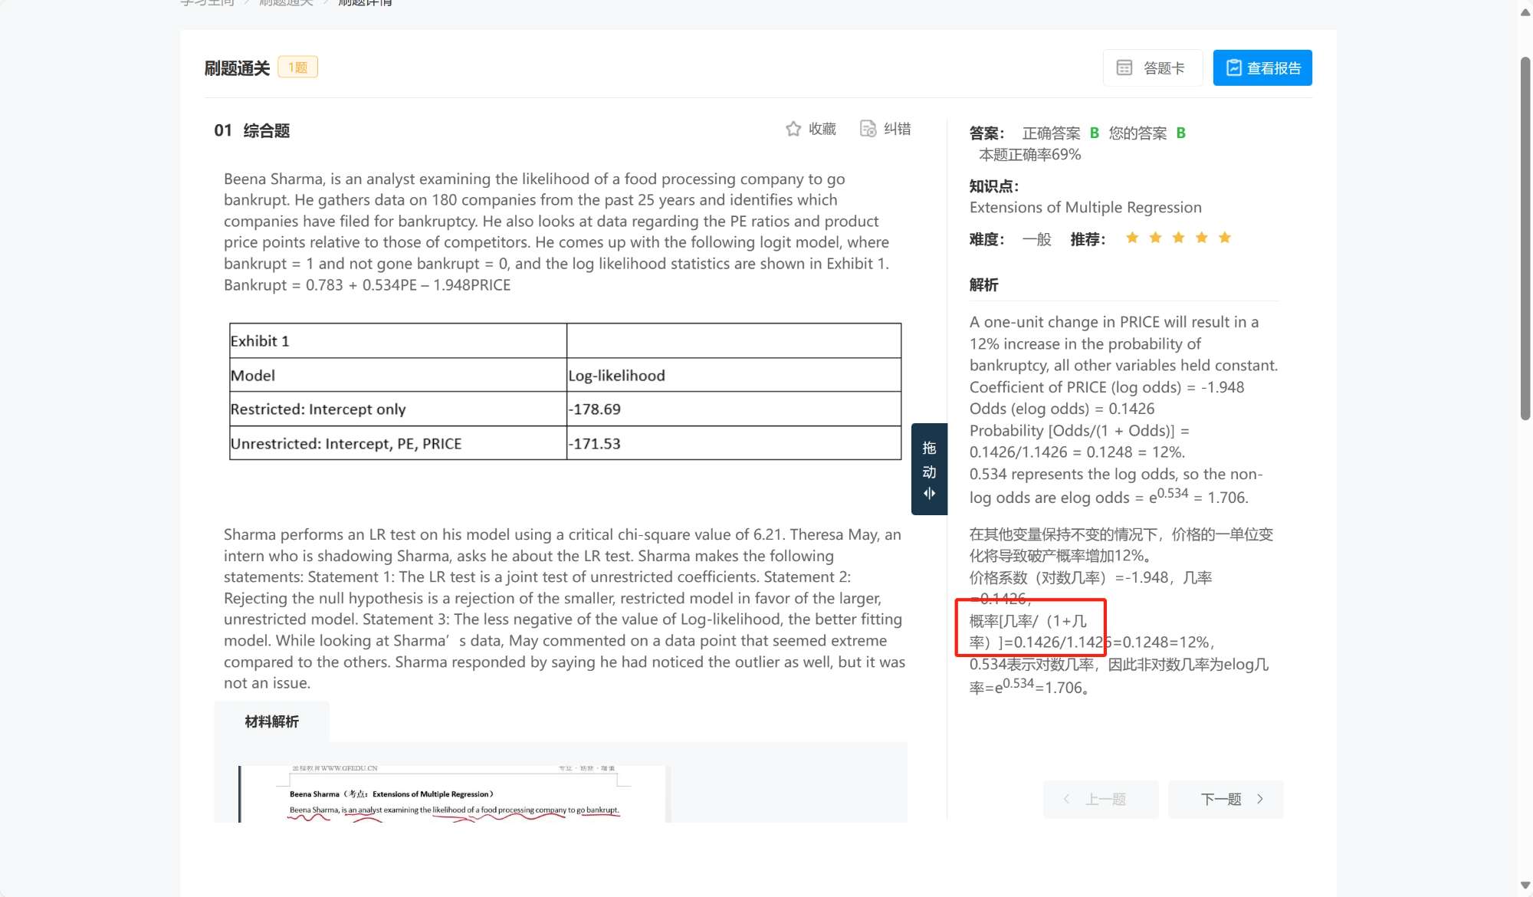Click the 下一题 right chevron arrow
Viewport: 1533px width, 897px height.
pyautogui.click(x=1260, y=800)
